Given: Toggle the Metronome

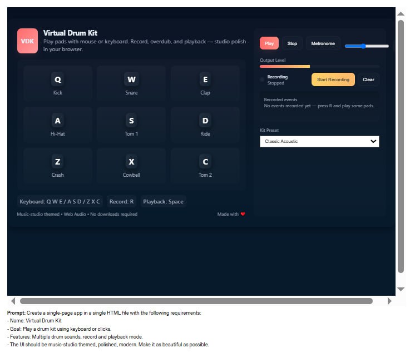Looking at the screenshot, I should pos(323,43).
